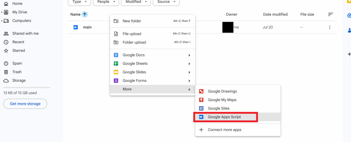The image size is (351, 142).
Task: Open the sort options icon
Action: [x=331, y=14]
